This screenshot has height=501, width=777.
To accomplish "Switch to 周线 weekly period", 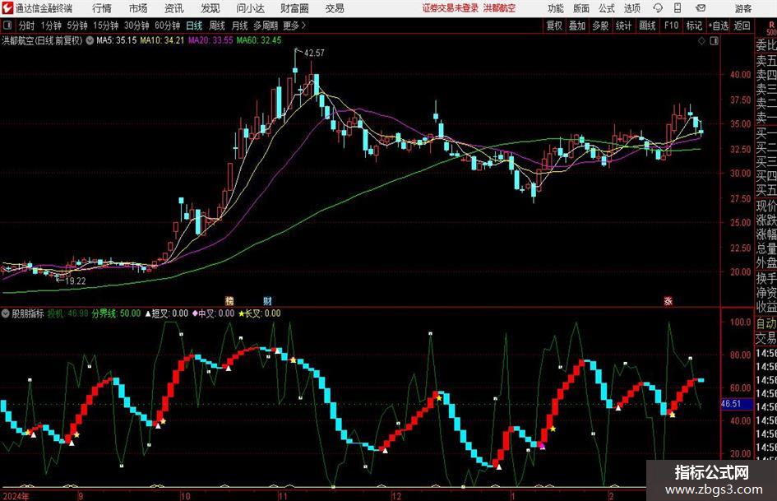I will 217,26.
